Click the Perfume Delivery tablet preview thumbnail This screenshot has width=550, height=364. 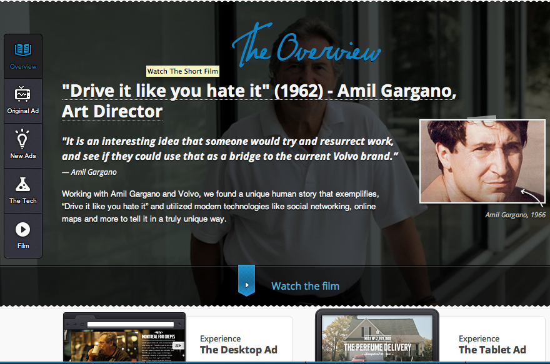coord(377,336)
